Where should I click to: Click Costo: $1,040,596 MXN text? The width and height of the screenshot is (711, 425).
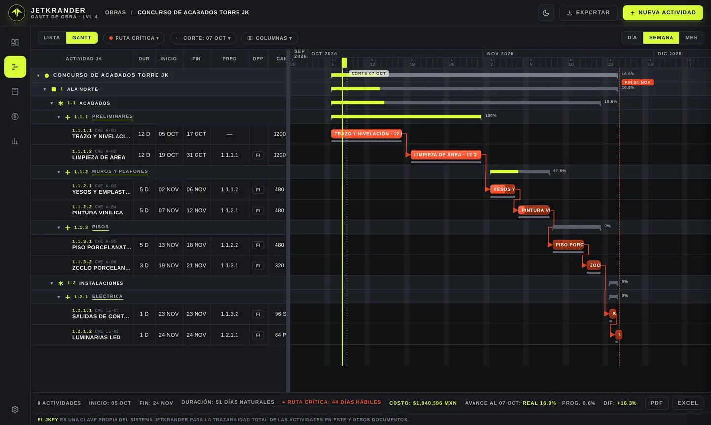(423, 403)
